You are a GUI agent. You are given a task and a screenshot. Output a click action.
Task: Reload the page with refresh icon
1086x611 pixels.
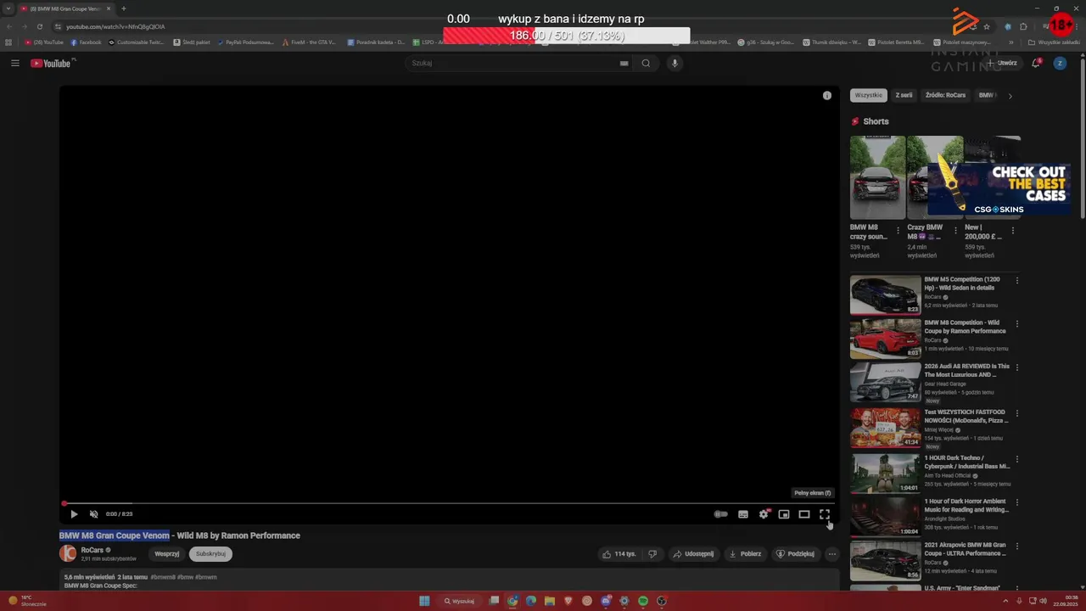[39, 26]
